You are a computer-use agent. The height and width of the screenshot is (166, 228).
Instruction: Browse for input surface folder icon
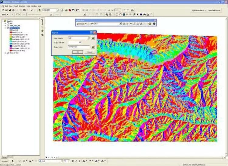pyautogui.click(x=93, y=38)
